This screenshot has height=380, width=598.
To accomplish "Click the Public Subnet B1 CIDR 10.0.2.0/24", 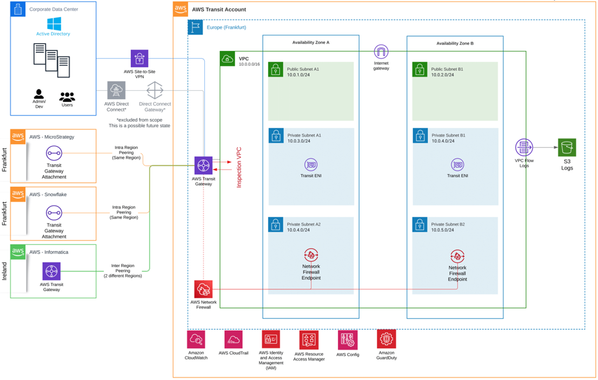I will click(x=442, y=75).
